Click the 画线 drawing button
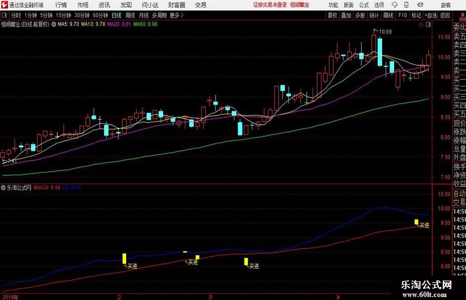 point(388,15)
